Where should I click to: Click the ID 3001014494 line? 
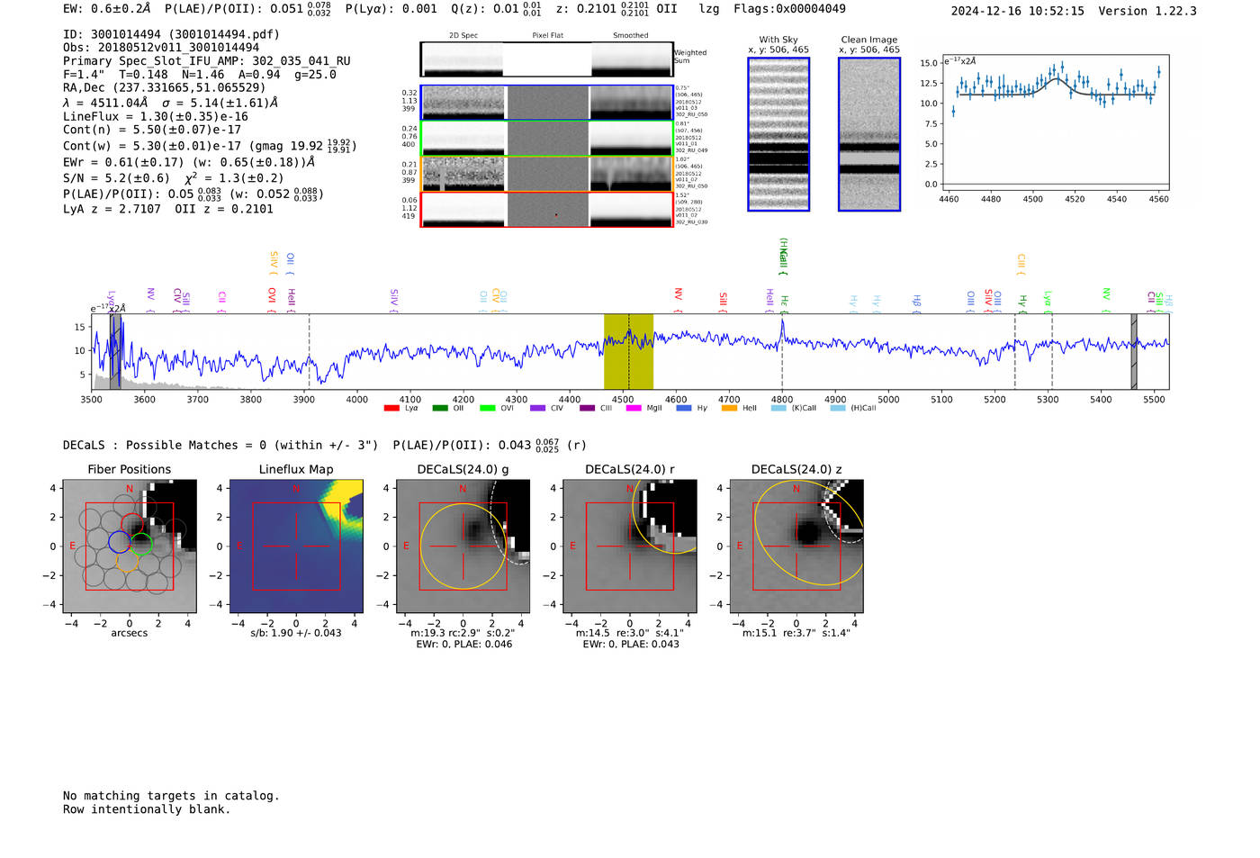(x=171, y=34)
